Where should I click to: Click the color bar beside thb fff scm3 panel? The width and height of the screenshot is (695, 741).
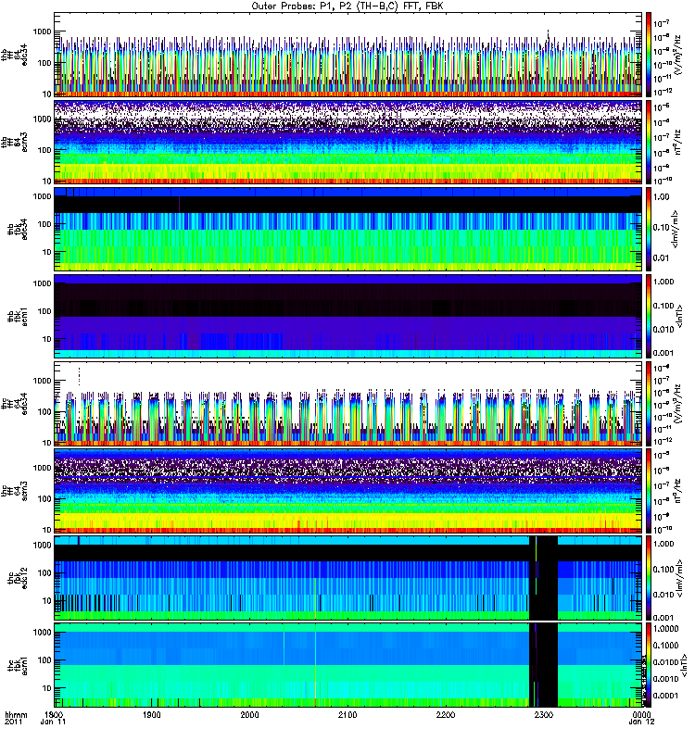pos(649,142)
